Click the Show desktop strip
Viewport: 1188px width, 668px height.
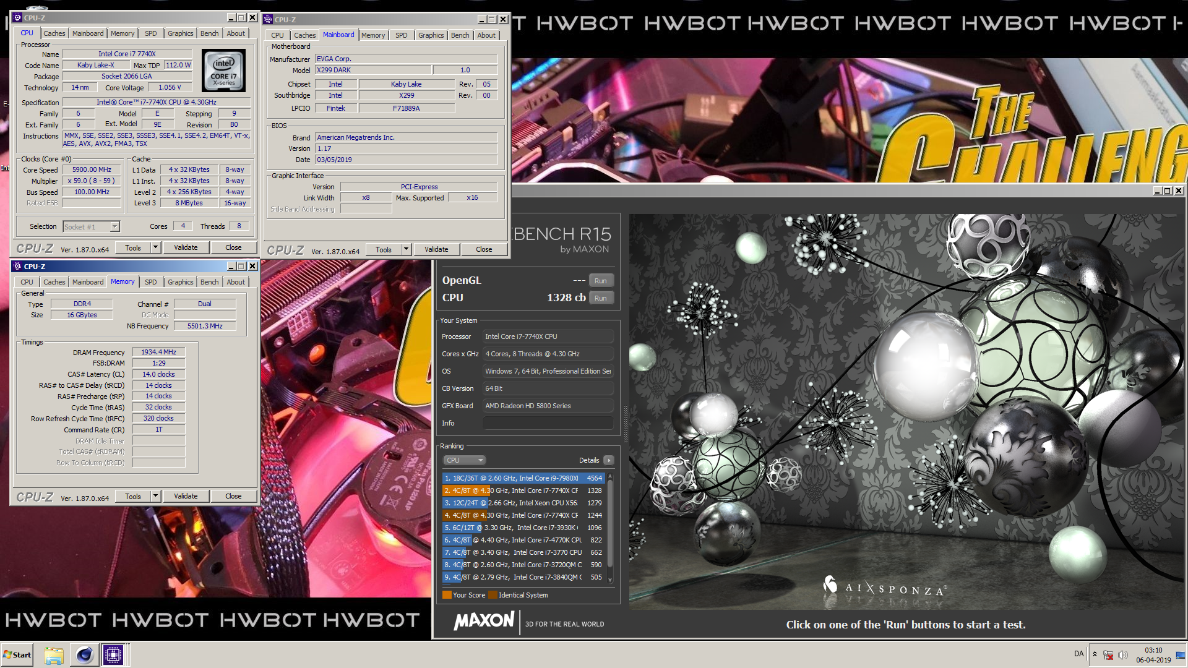(x=1181, y=655)
